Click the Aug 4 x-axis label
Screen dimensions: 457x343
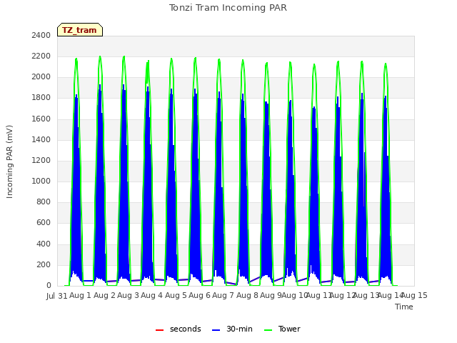tap(152, 295)
